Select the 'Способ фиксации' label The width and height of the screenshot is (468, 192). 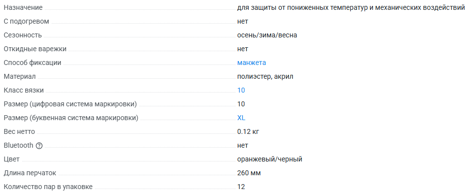(x=32, y=63)
